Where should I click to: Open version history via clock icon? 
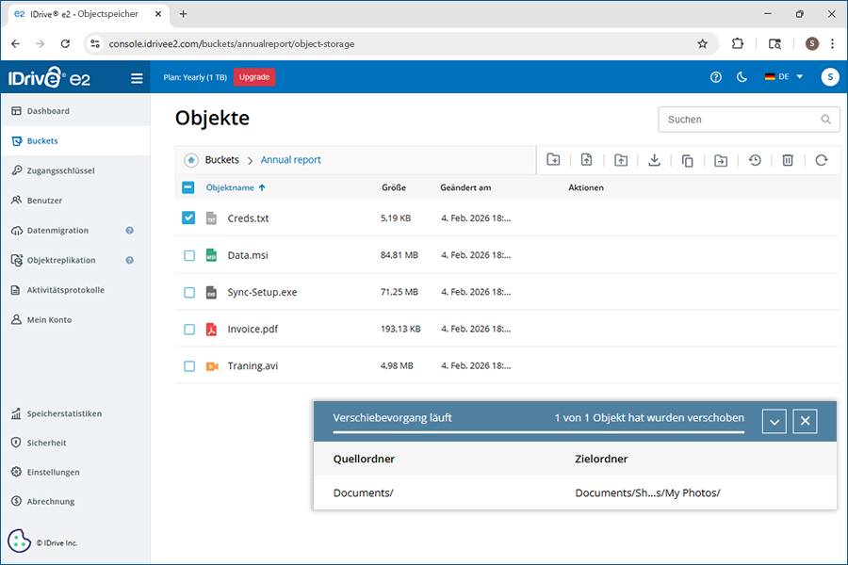755,160
